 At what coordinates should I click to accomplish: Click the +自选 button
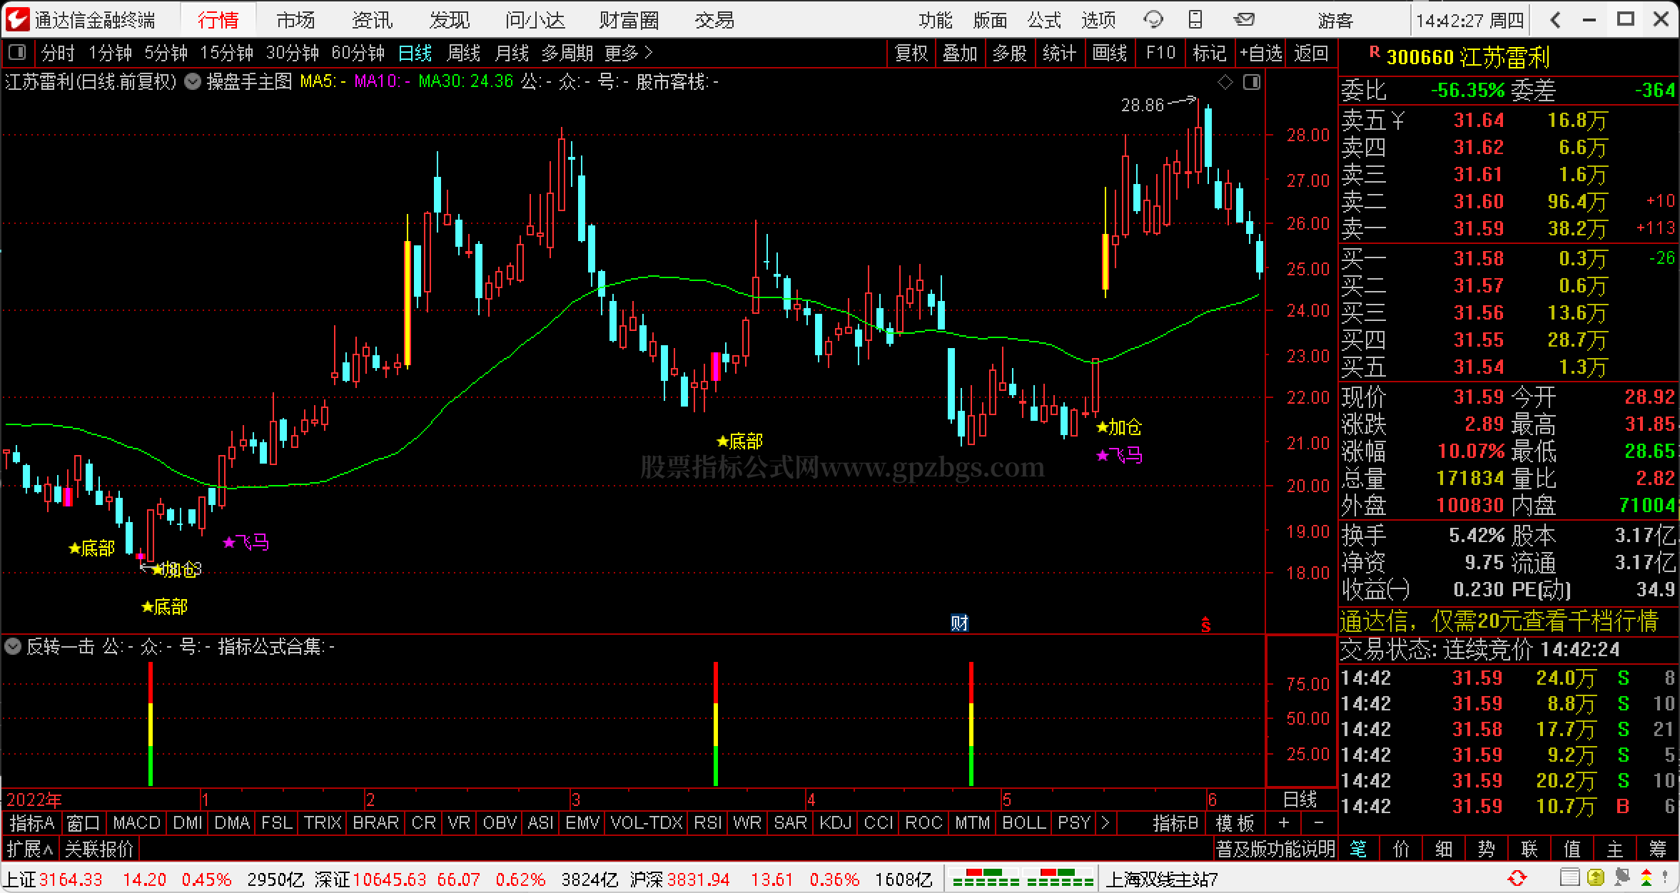pyautogui.click(x=1260, y=53)
